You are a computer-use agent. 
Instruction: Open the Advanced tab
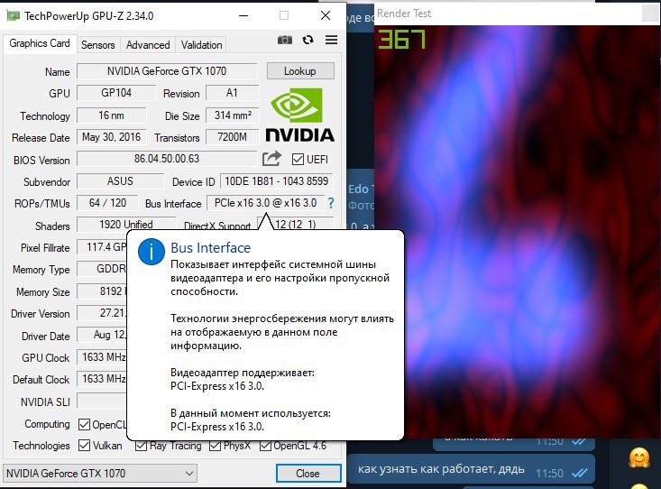[148, 45]
